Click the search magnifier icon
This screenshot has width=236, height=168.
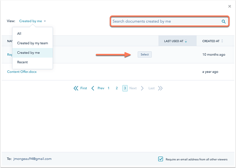click(223, 22)
